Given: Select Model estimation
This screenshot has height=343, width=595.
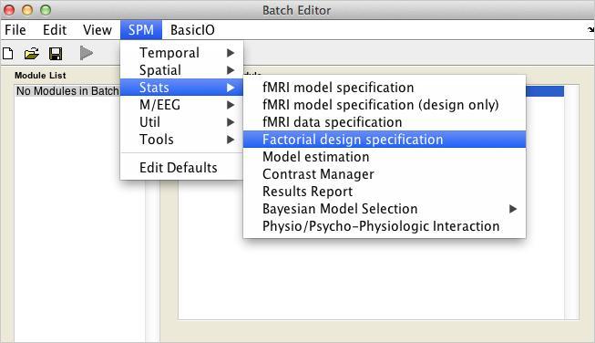Looking at the screenshot, I should (385, 157).
